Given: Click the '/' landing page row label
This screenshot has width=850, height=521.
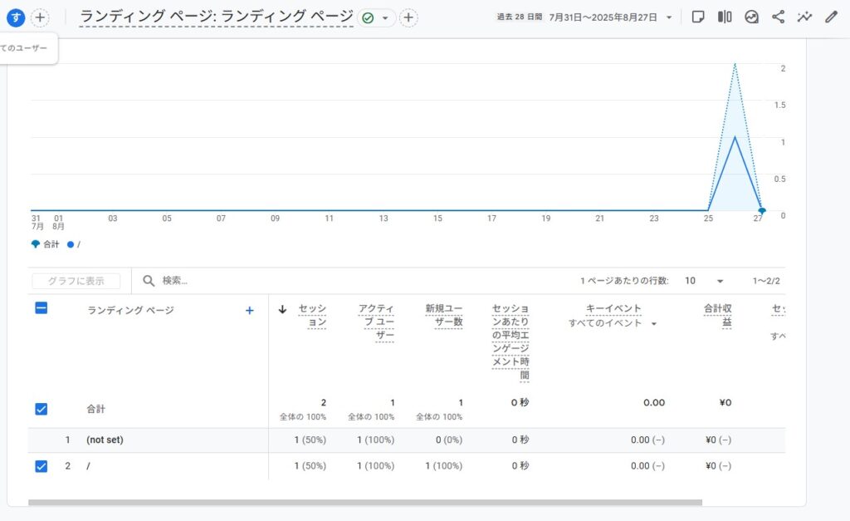Looking at the screenshot, I should pyautogui.click(x=88, y=466).
